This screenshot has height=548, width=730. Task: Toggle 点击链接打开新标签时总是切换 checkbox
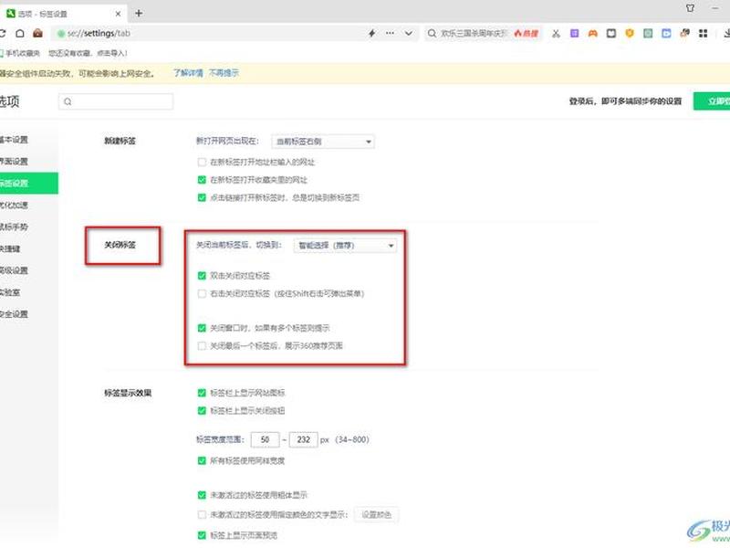tap(202, 197)
